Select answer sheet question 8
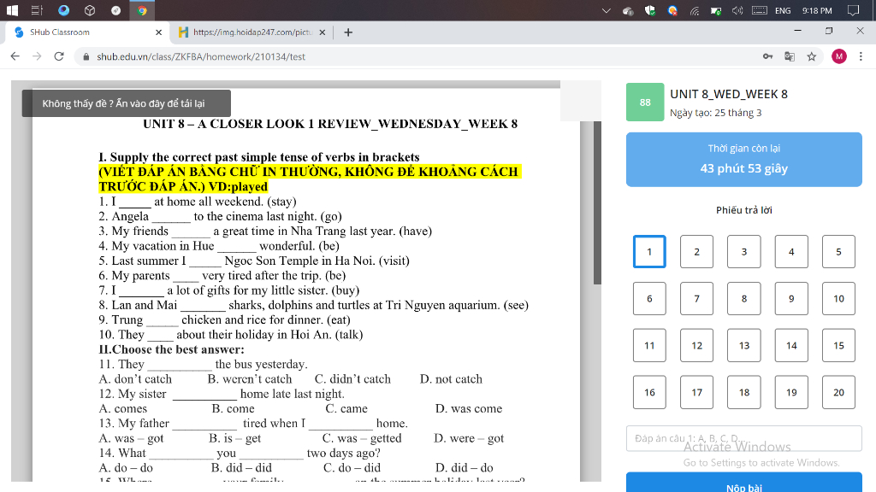This screenshot has width=876, height=492. 744,298
